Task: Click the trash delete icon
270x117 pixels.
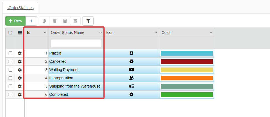Action: 55,21
